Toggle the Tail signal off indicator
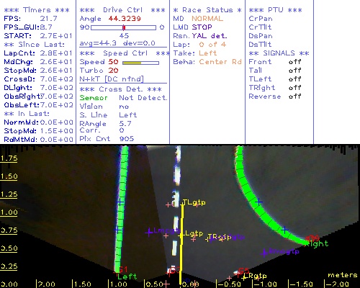 pos(295,71)
